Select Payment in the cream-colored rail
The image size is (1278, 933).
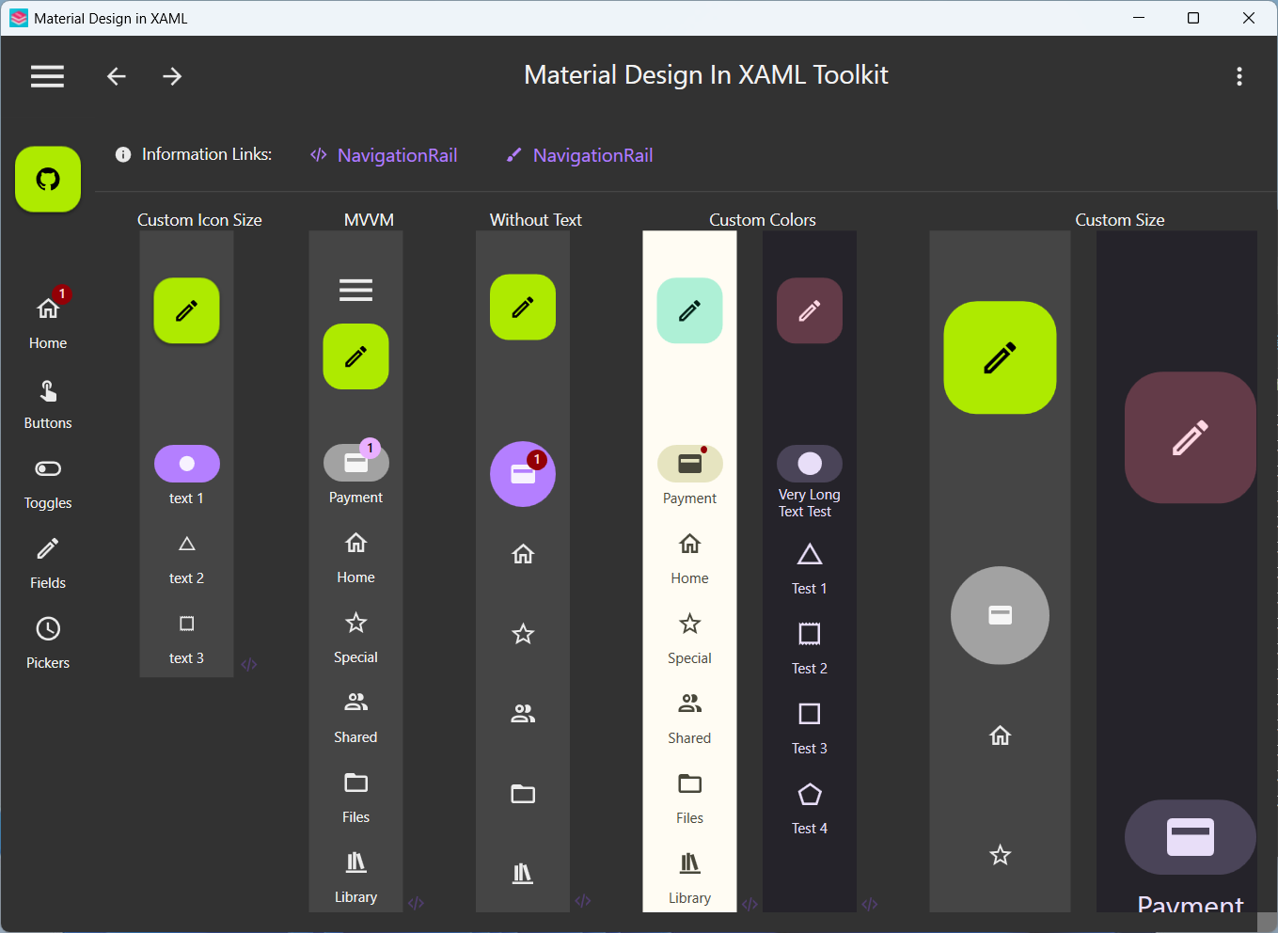click(690, 476)
